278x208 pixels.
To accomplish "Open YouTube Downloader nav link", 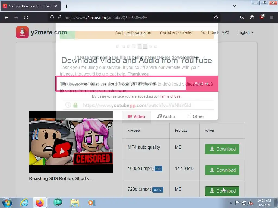I will (x=133, y=32).
